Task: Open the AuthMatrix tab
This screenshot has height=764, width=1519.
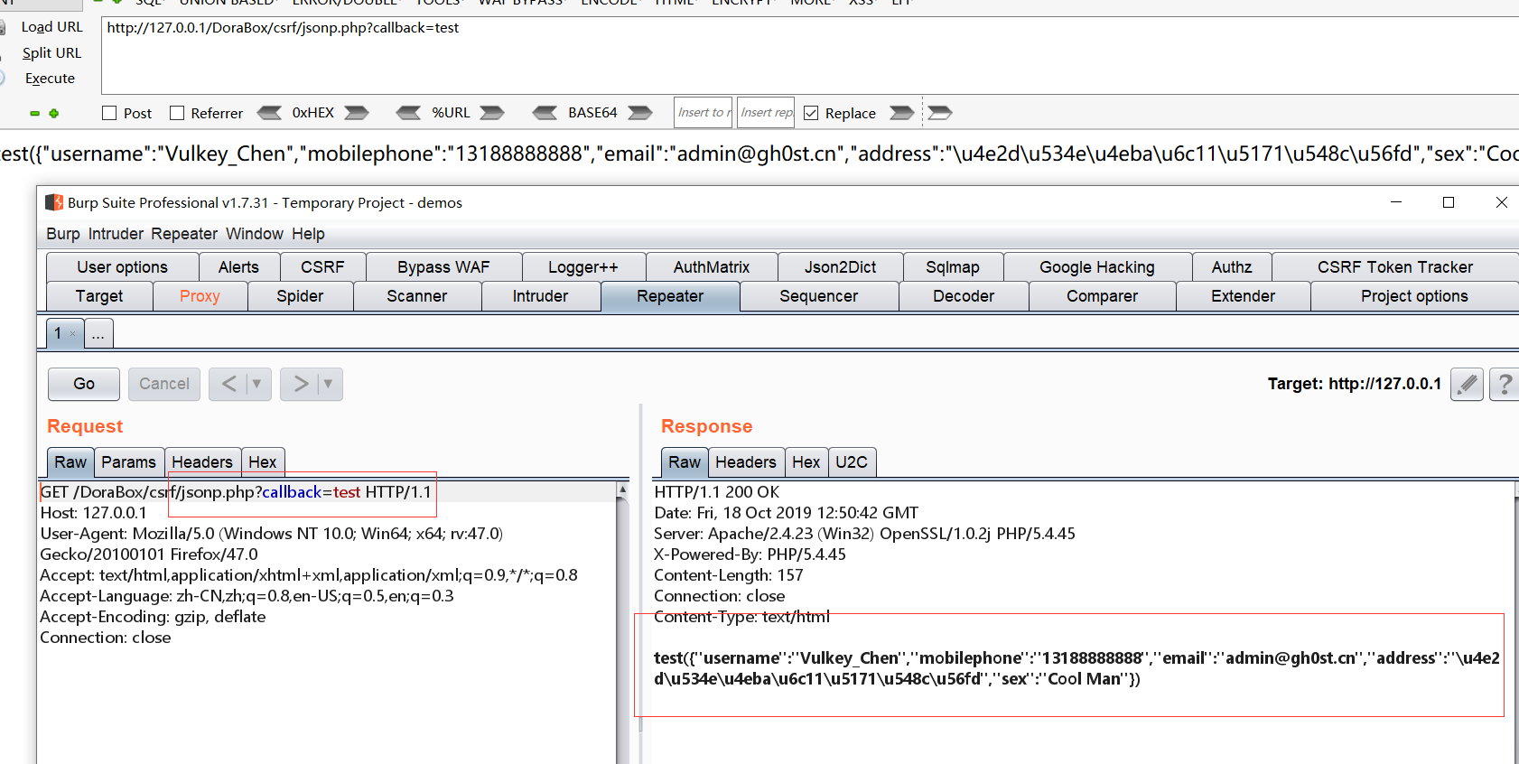Action: 712,267
